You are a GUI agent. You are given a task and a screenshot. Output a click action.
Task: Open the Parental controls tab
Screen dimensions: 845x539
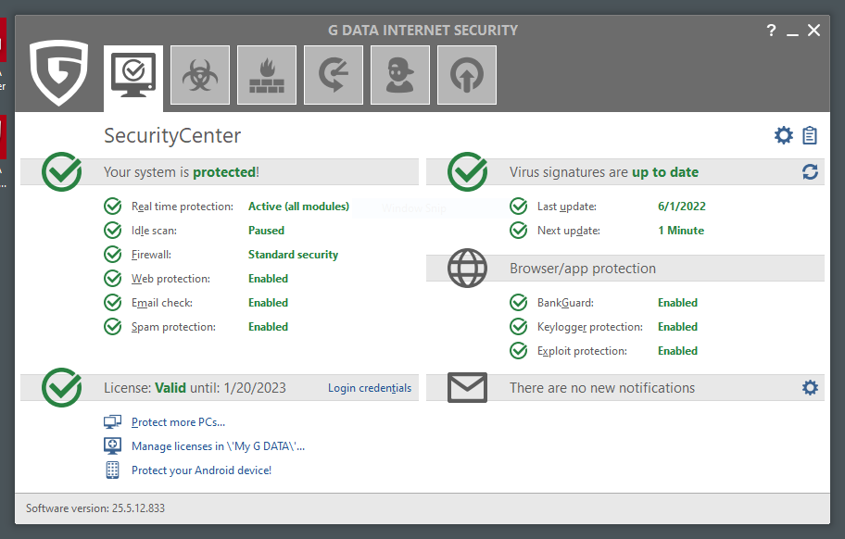pos(400,75)
